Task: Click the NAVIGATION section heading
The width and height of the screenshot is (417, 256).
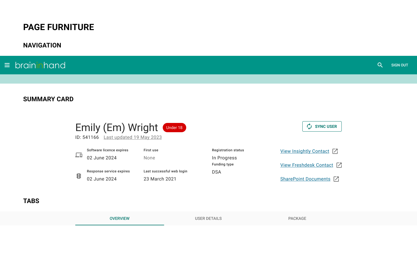Action: [42, 45]
